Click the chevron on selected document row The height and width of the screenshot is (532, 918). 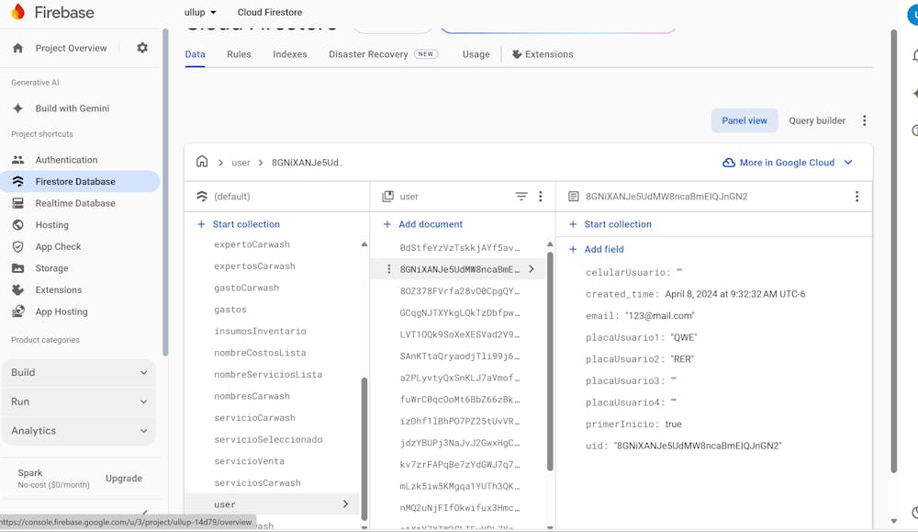[x=532, y=269]
